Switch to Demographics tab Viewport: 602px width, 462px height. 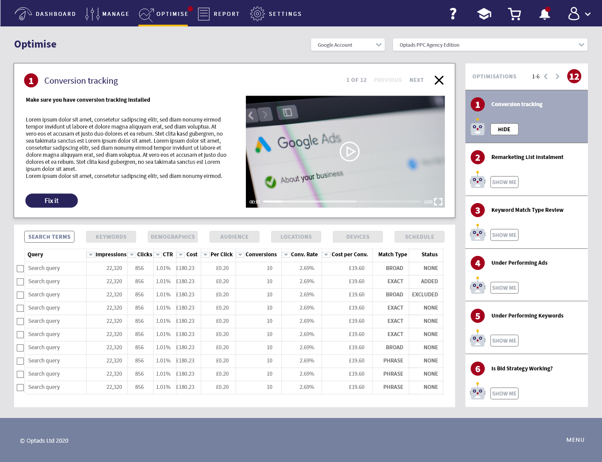tap(173, 237)
